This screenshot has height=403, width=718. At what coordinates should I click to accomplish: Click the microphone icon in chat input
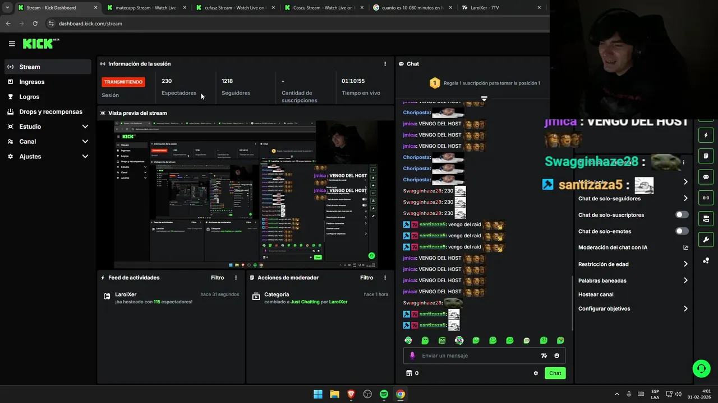coord(412,355)
